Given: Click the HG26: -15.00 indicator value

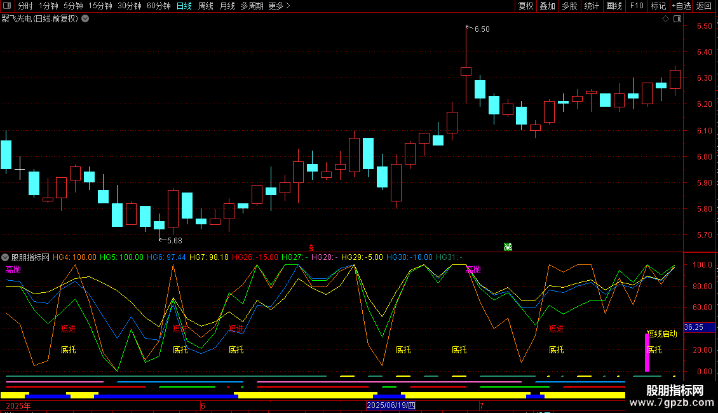Looking at the screenshot, I should click(x=255, y=257).
